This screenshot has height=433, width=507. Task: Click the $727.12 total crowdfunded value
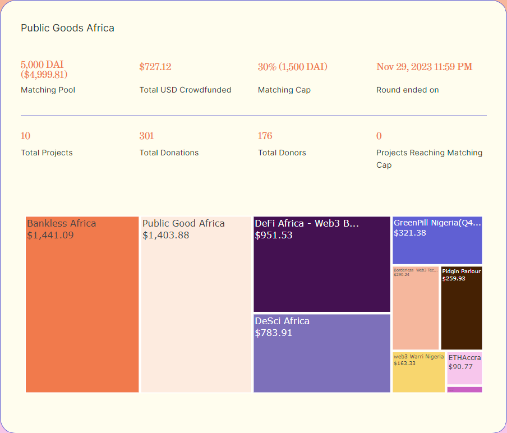[x=155, y=67]
